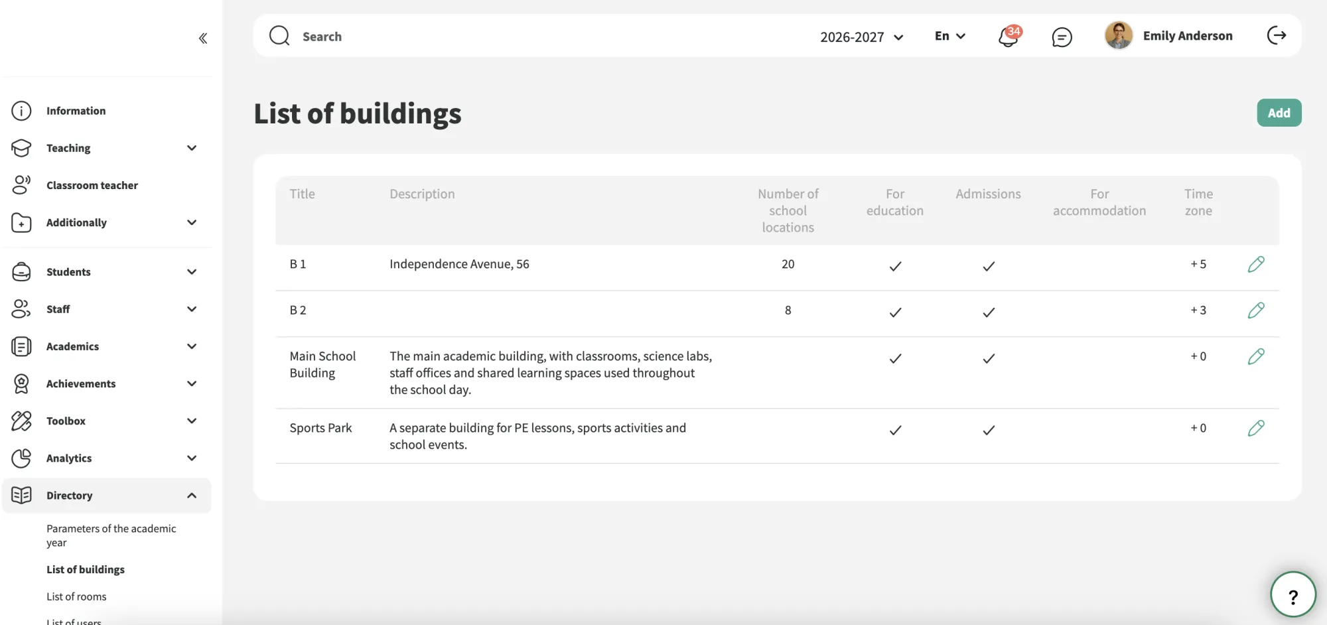Image resolution: width=1327 pixels, height=625 pixels.
Task: Click B 1 For education checkmark
Action: pos(895,266)
